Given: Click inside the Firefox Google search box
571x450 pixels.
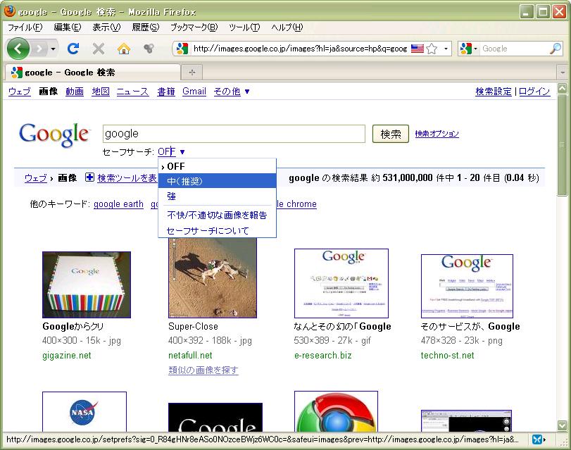Looking at the screenshot, I should (x=514, y=49).
